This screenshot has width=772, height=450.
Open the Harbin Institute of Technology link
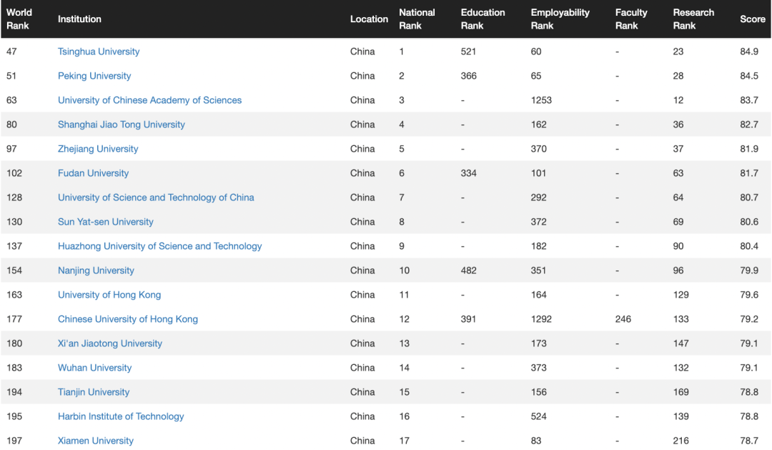click(121, 416)
